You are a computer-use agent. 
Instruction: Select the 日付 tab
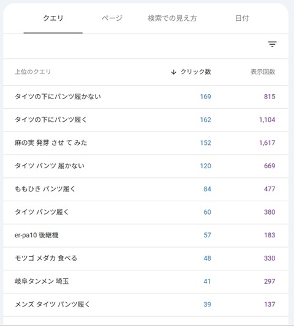tap(242, 18)
